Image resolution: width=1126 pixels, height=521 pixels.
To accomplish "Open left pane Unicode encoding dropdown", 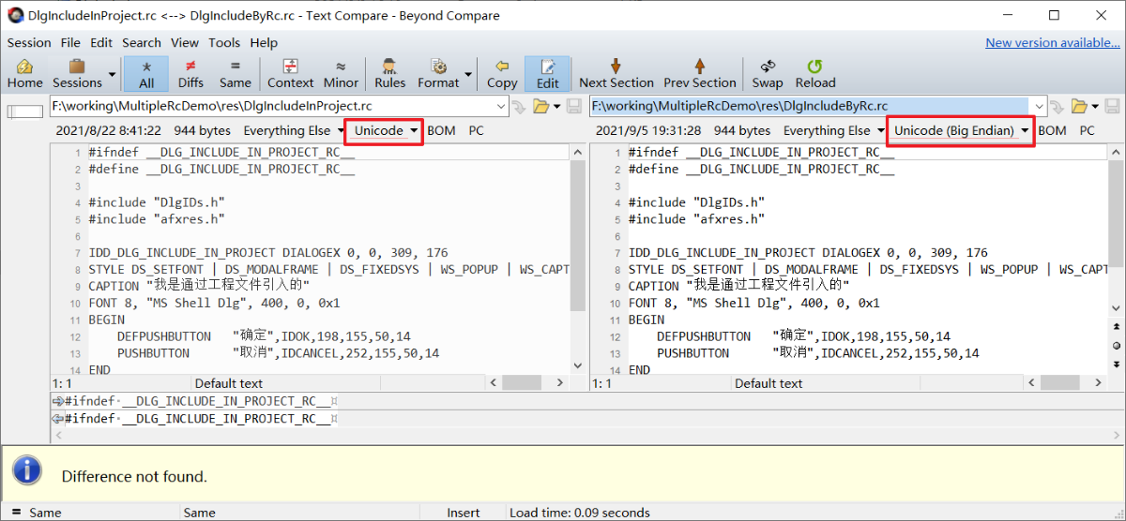I will point(386,130).
